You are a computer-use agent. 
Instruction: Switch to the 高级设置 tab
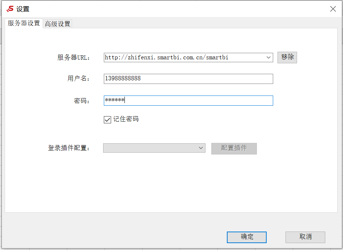click(x=57, y=24)
